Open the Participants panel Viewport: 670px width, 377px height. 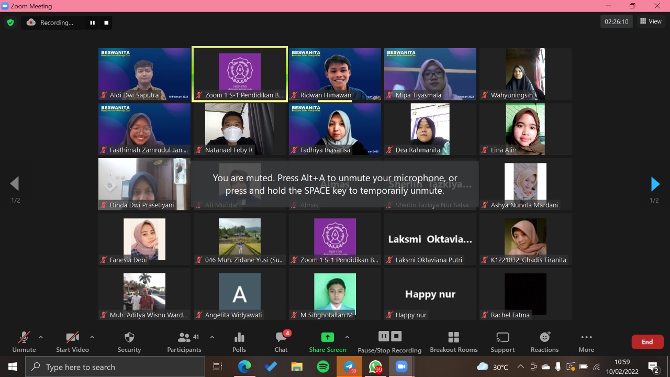[184, 341]
